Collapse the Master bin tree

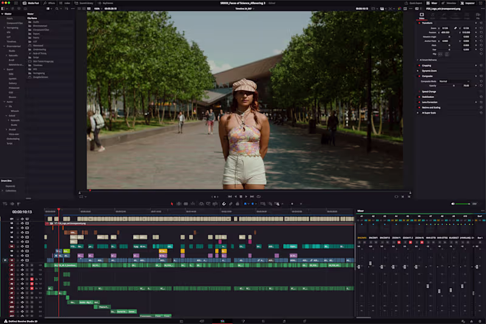point(2,13)
